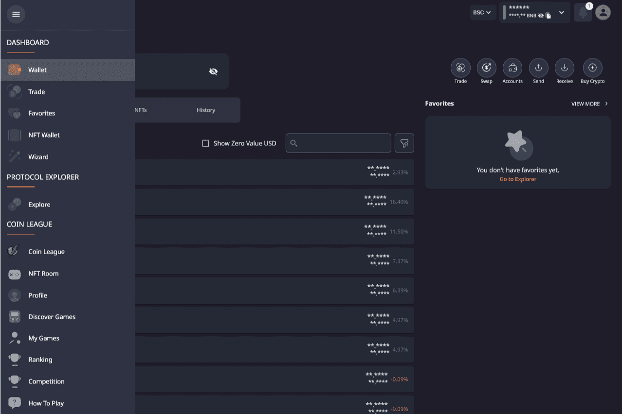Click the Coin League sidebar icon

(15, 252)
